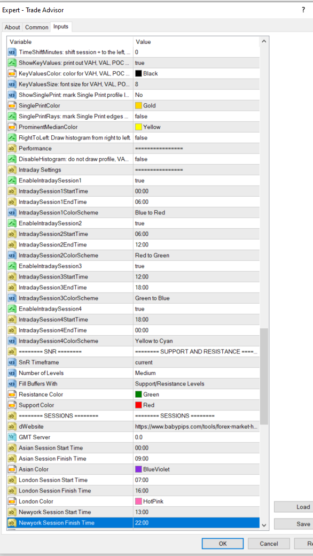Click the Save button
Screen dimensions: 313x556
294,524
